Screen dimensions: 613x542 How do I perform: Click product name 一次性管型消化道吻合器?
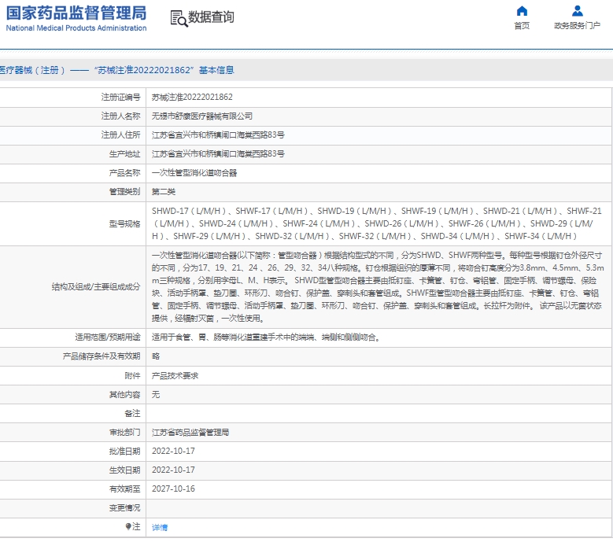click(194, 173)
